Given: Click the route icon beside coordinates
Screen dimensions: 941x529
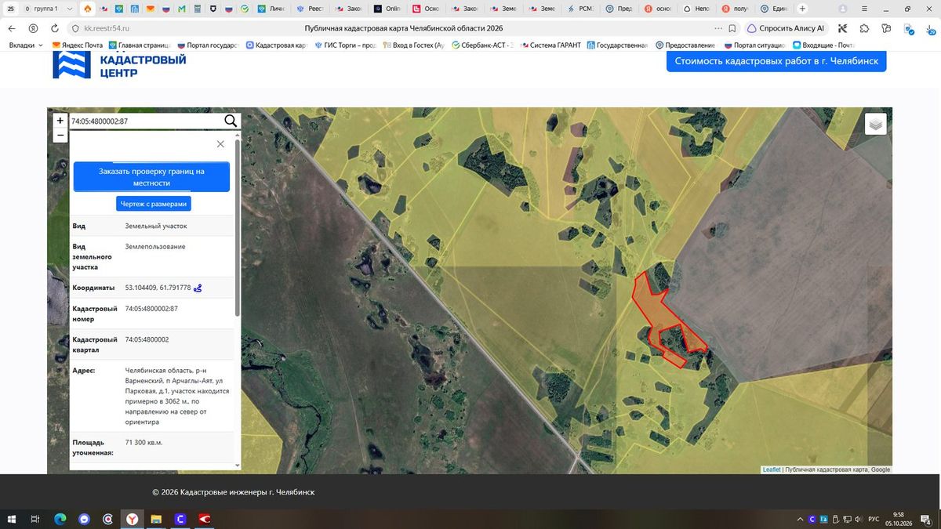Looking at the screenshot, I should [x=198, y=288].
